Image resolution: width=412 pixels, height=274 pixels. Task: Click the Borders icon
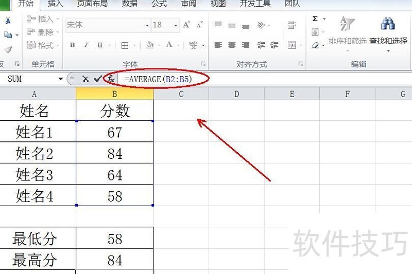[x=125, y=45]
